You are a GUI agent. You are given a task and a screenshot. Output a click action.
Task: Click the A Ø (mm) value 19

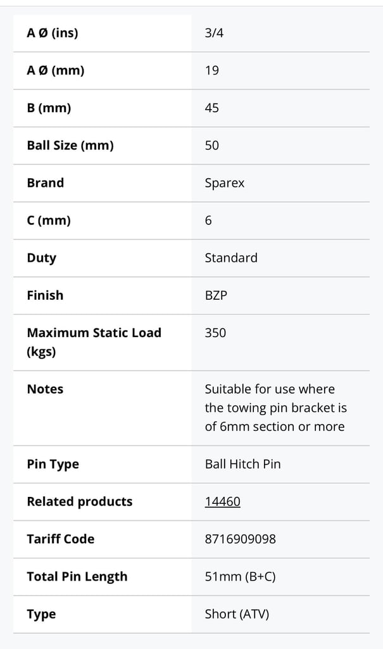click(x=212, y=70)
